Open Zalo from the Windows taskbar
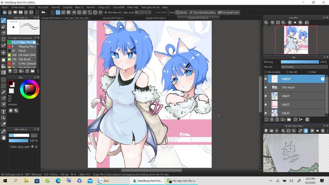Image resolution: width=329 pixels, height=185 pixels. [x=103, y=181]
